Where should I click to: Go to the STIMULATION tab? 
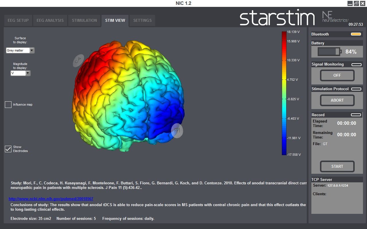84,20
